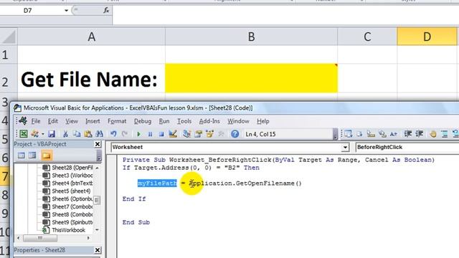Open the BeforeRightClick procedure dropdown
The height and width of the screenshot is (258, 459).
click(x=407, y=147)
